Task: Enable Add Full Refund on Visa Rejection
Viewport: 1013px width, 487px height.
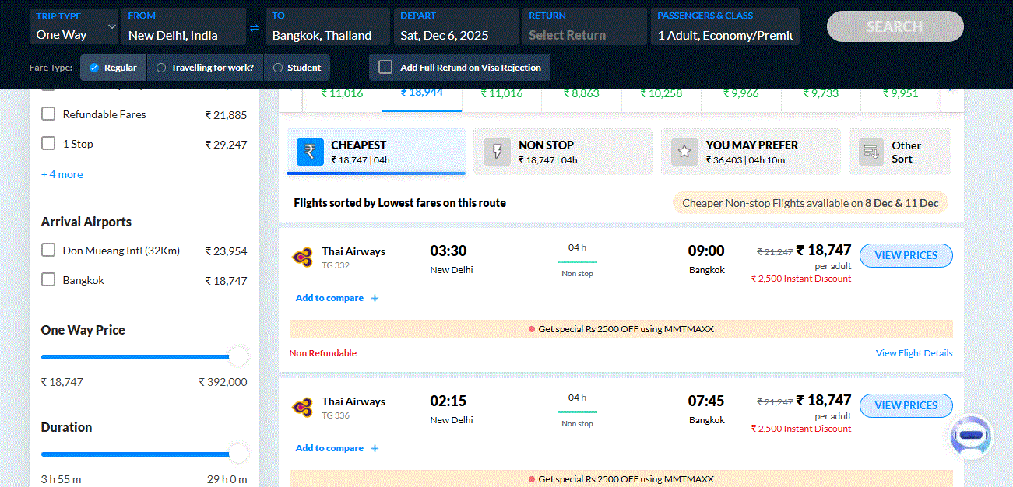Action: pos(385,68)
